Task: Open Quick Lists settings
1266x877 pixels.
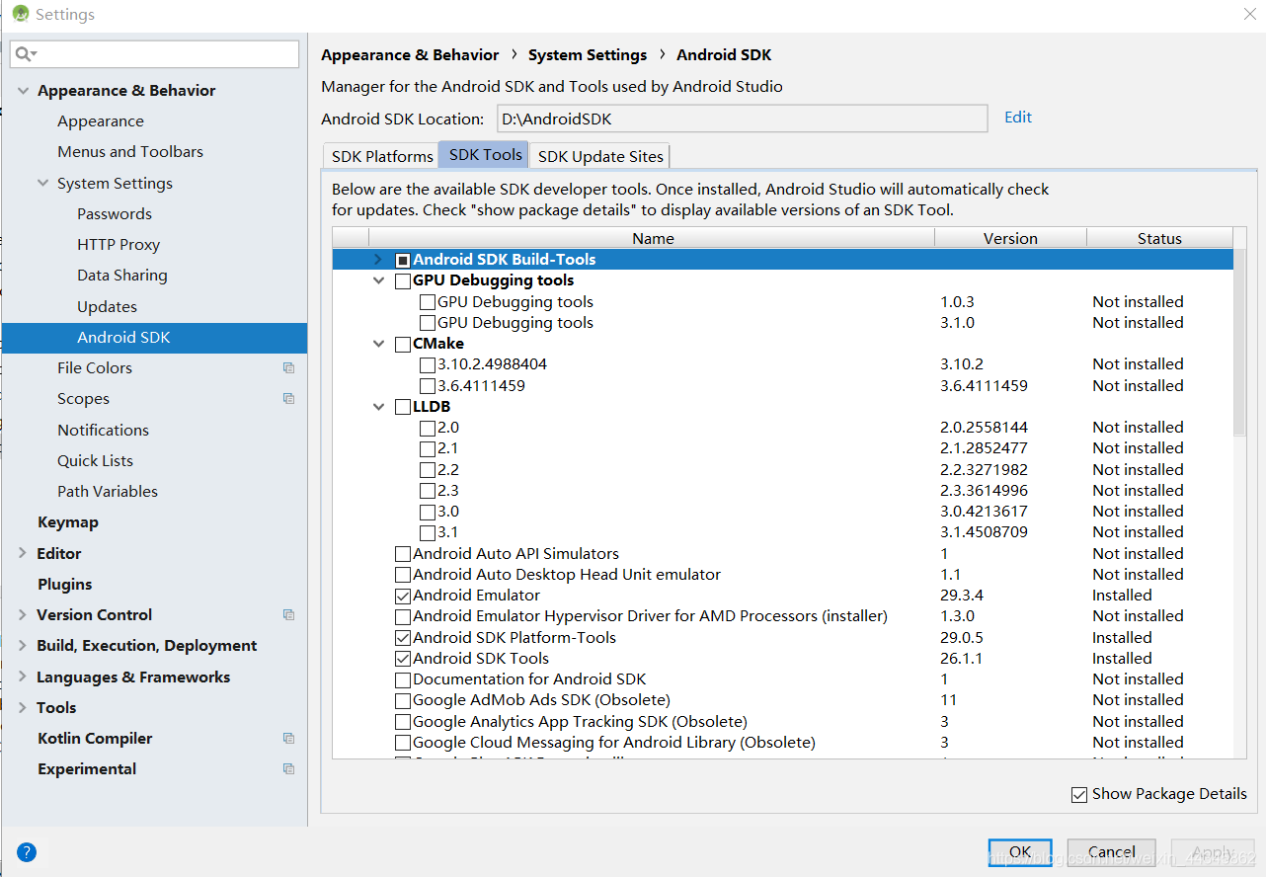Action: [95, 461]
